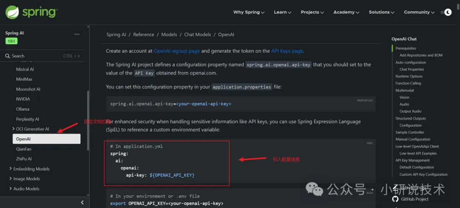Jump to Output Audio section
The width and height of the screenshot is (460, 208).
[x=411, y=111]
